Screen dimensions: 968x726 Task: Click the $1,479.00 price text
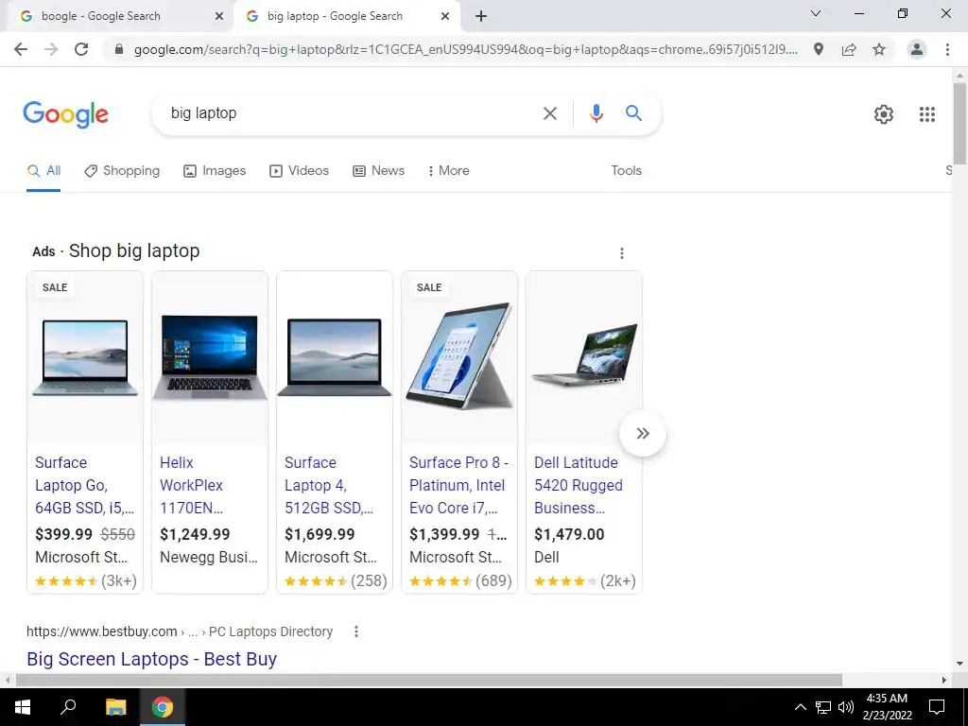coord(568,534)
